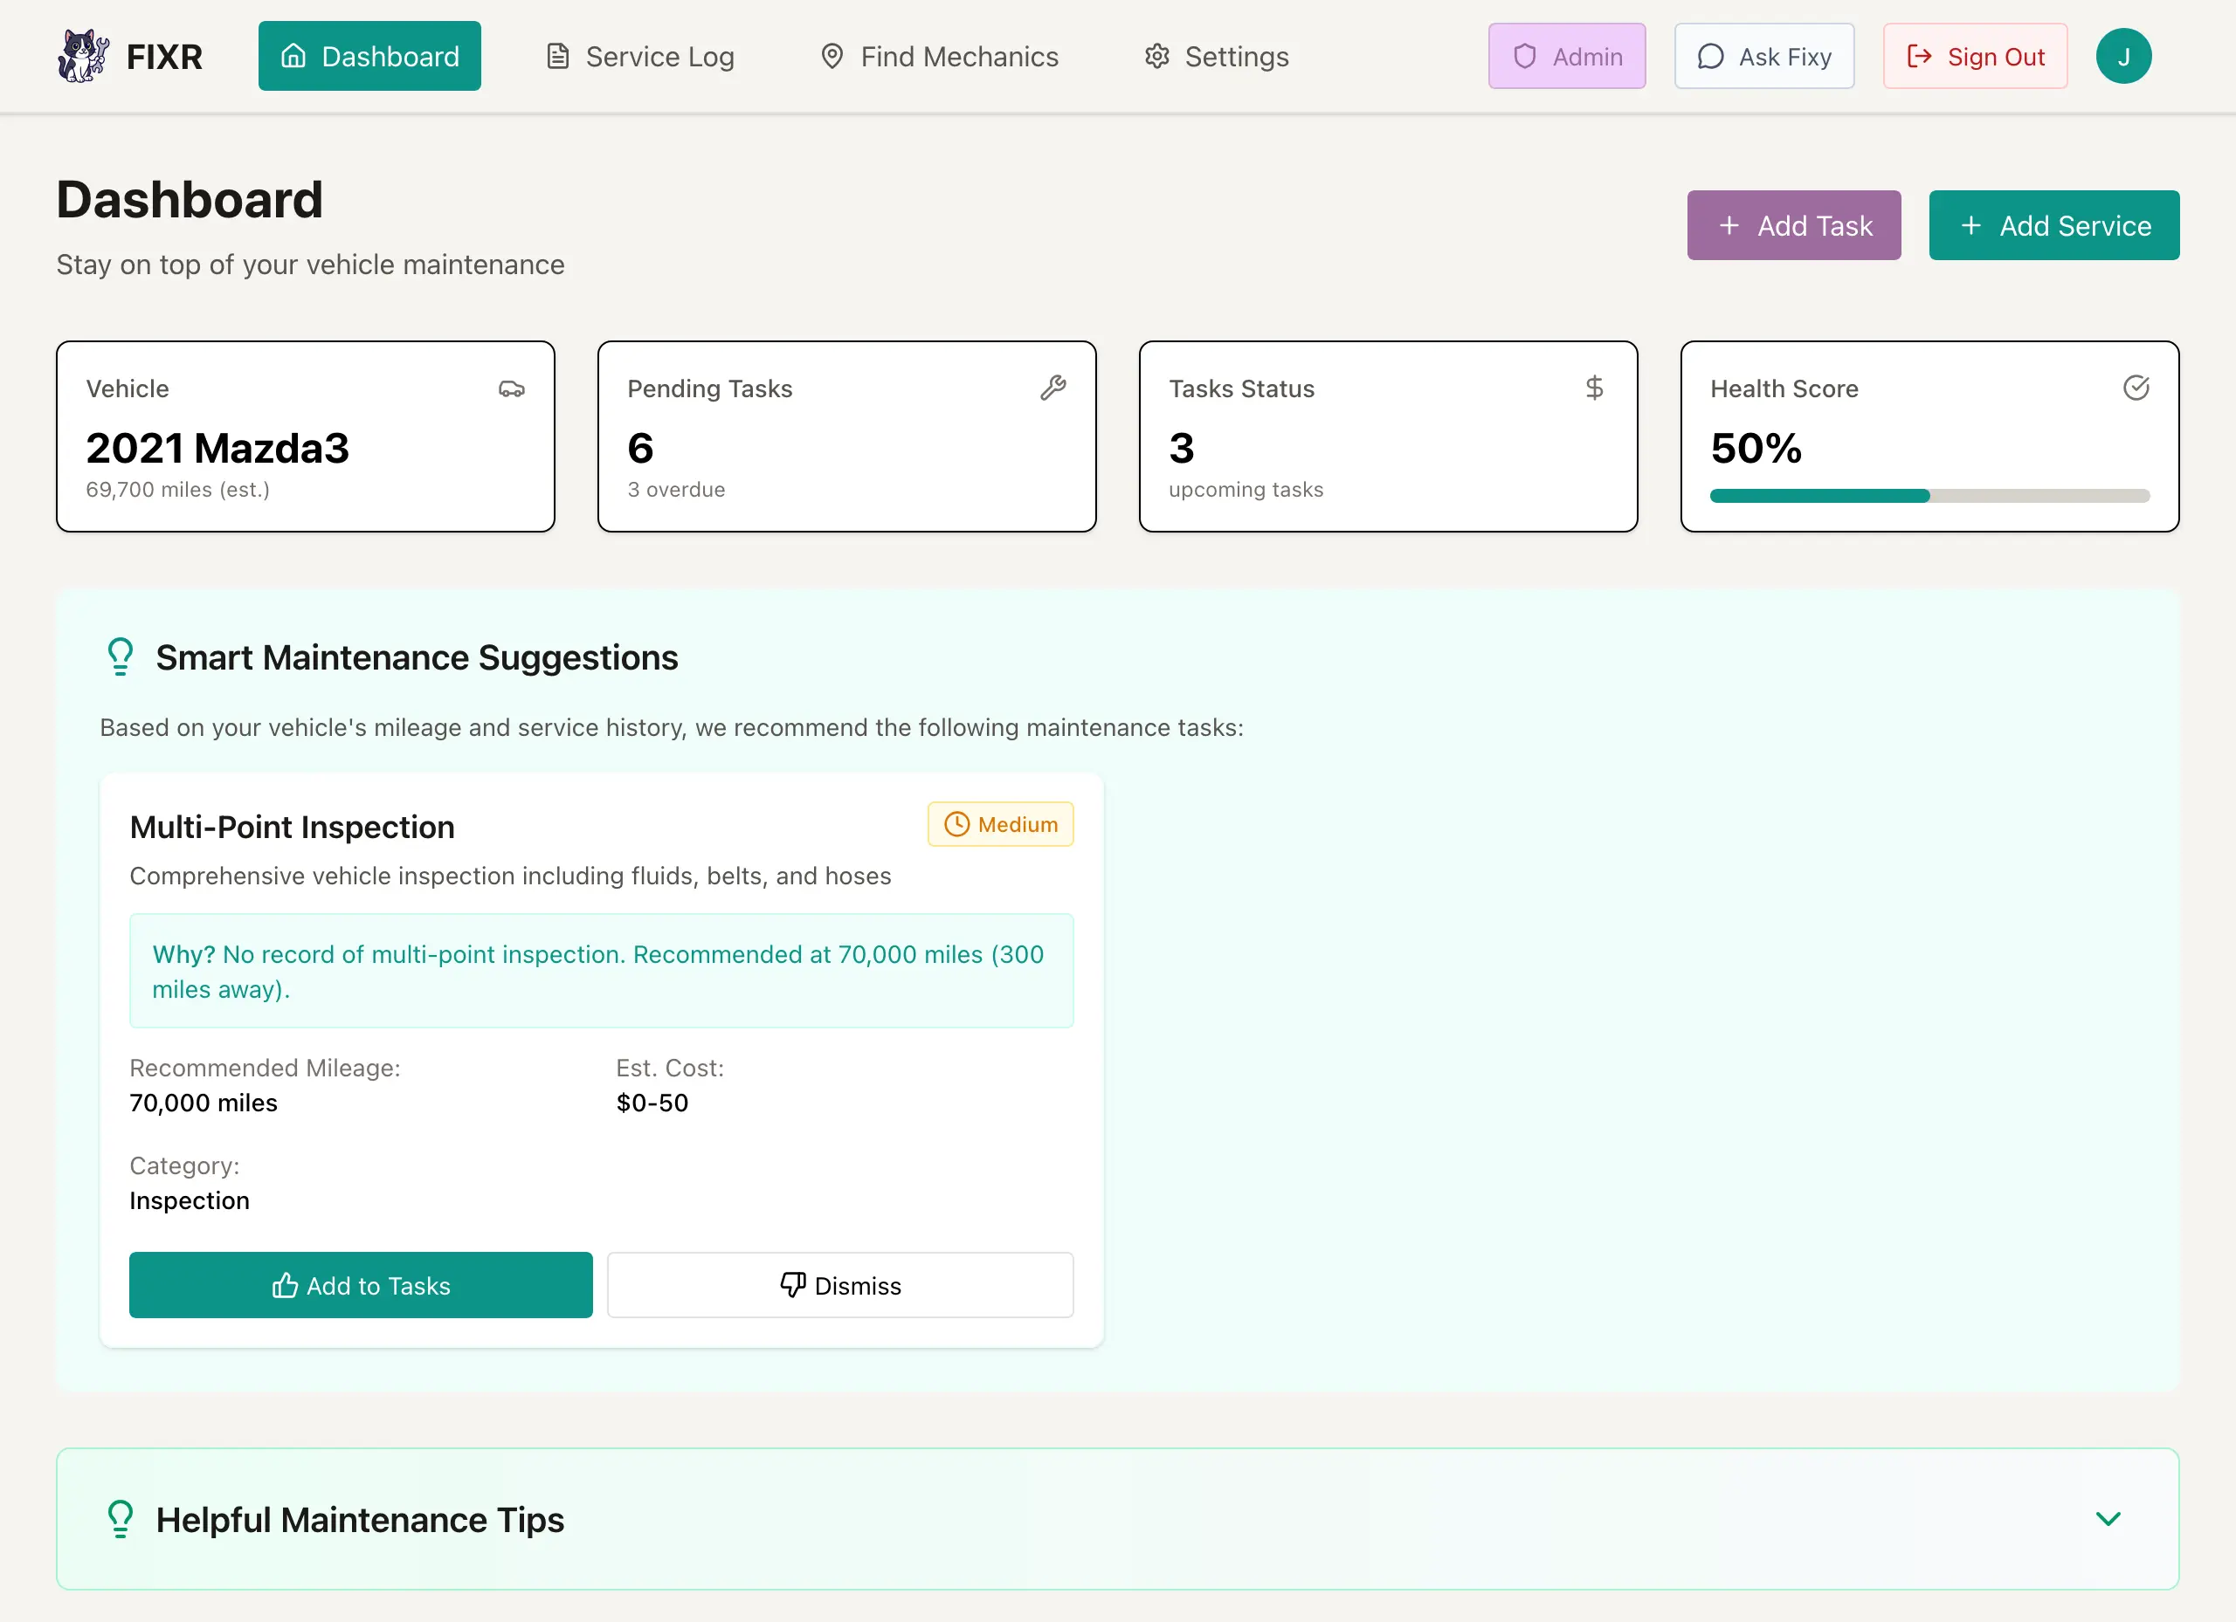Click the clock icon in the Medium badge

(x=957, y=824)
